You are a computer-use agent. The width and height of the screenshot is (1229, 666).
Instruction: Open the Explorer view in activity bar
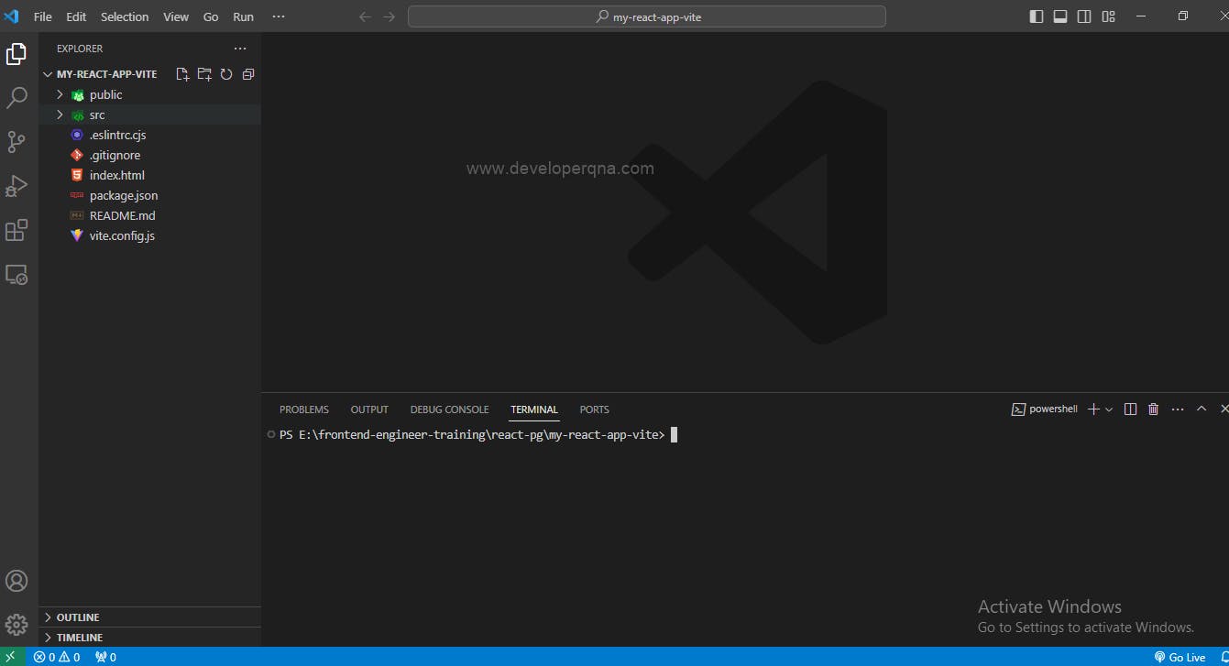coord(16,54)
